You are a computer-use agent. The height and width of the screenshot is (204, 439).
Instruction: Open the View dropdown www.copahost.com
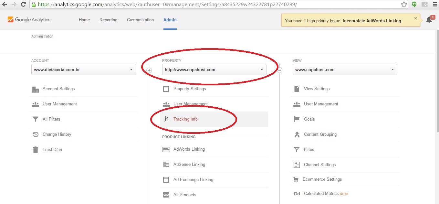[x=345, y=70]
